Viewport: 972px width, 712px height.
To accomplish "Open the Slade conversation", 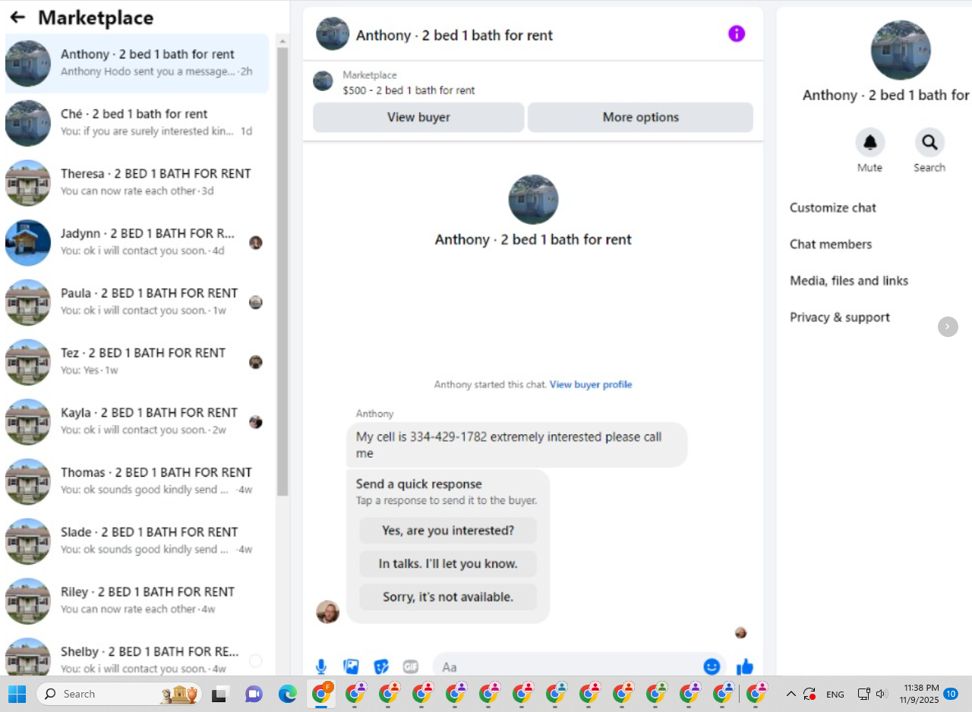I will (x=137, y=541).
